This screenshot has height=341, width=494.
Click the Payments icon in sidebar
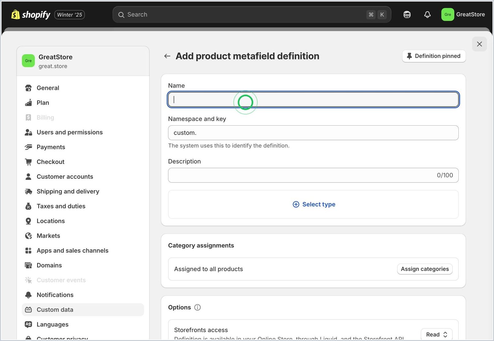[x=29, y=147]
